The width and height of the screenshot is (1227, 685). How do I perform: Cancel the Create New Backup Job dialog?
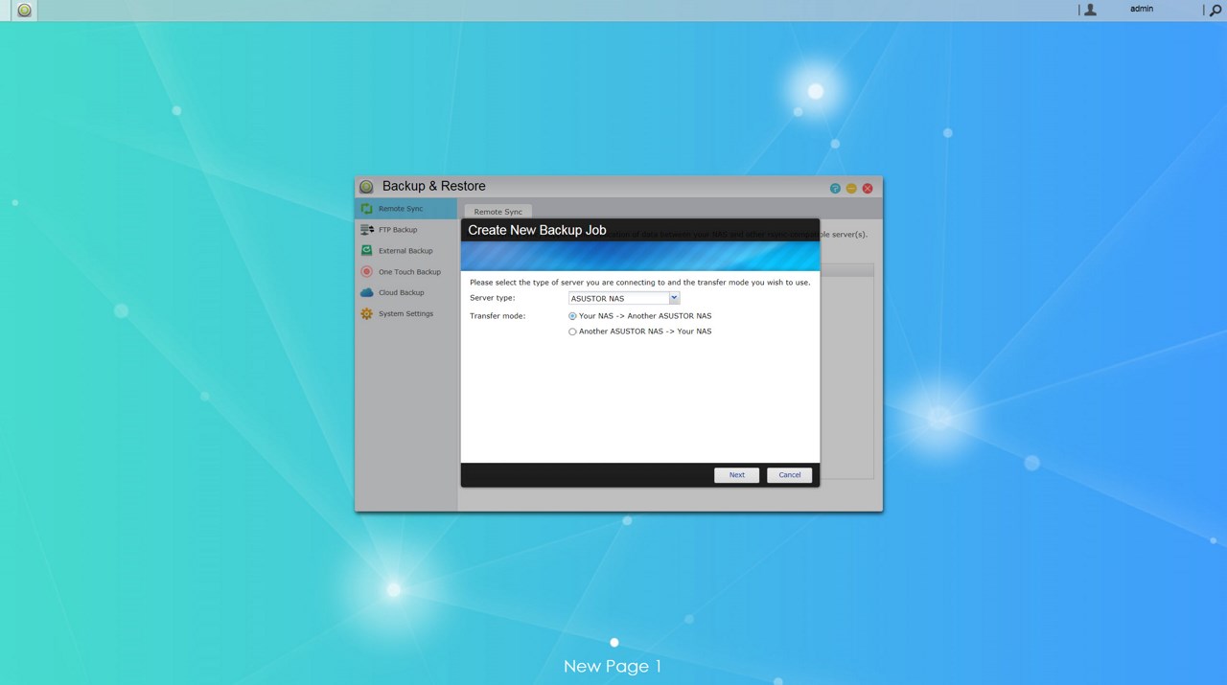pos(789,475)
